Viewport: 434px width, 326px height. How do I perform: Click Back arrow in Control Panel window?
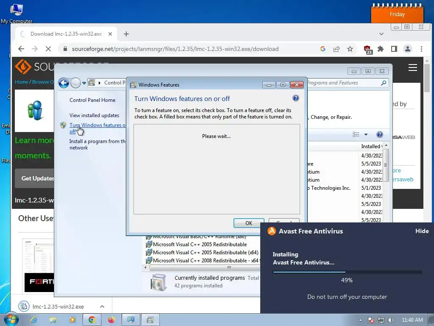click(64, 83)
